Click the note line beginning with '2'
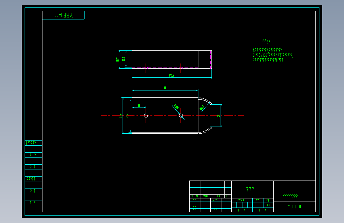 (273, 55)
